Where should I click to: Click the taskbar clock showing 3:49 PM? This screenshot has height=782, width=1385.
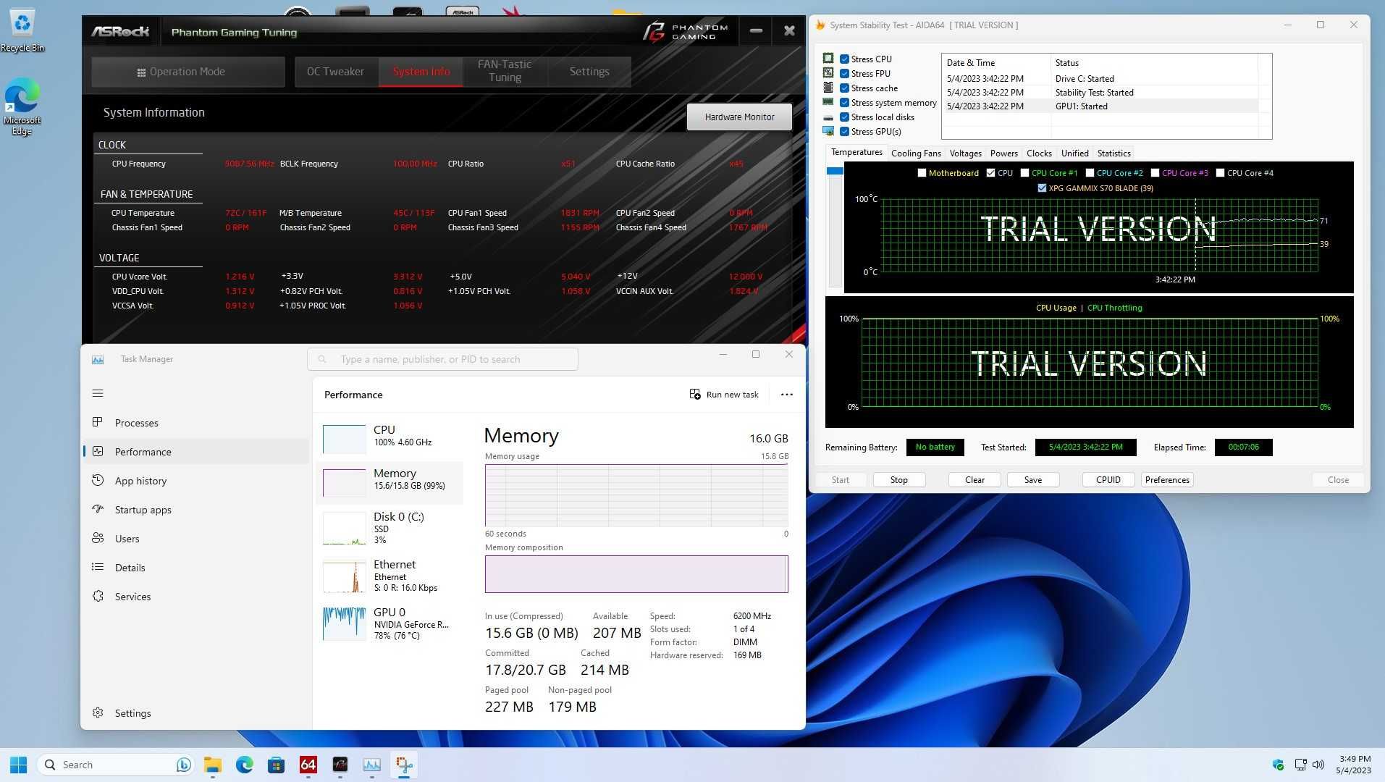point(1353,765)
